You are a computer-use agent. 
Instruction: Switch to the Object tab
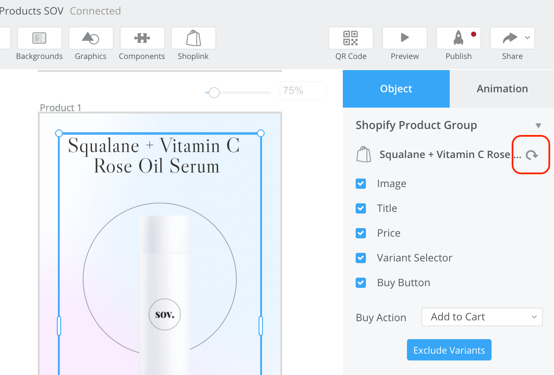click(x=396, y=89)
